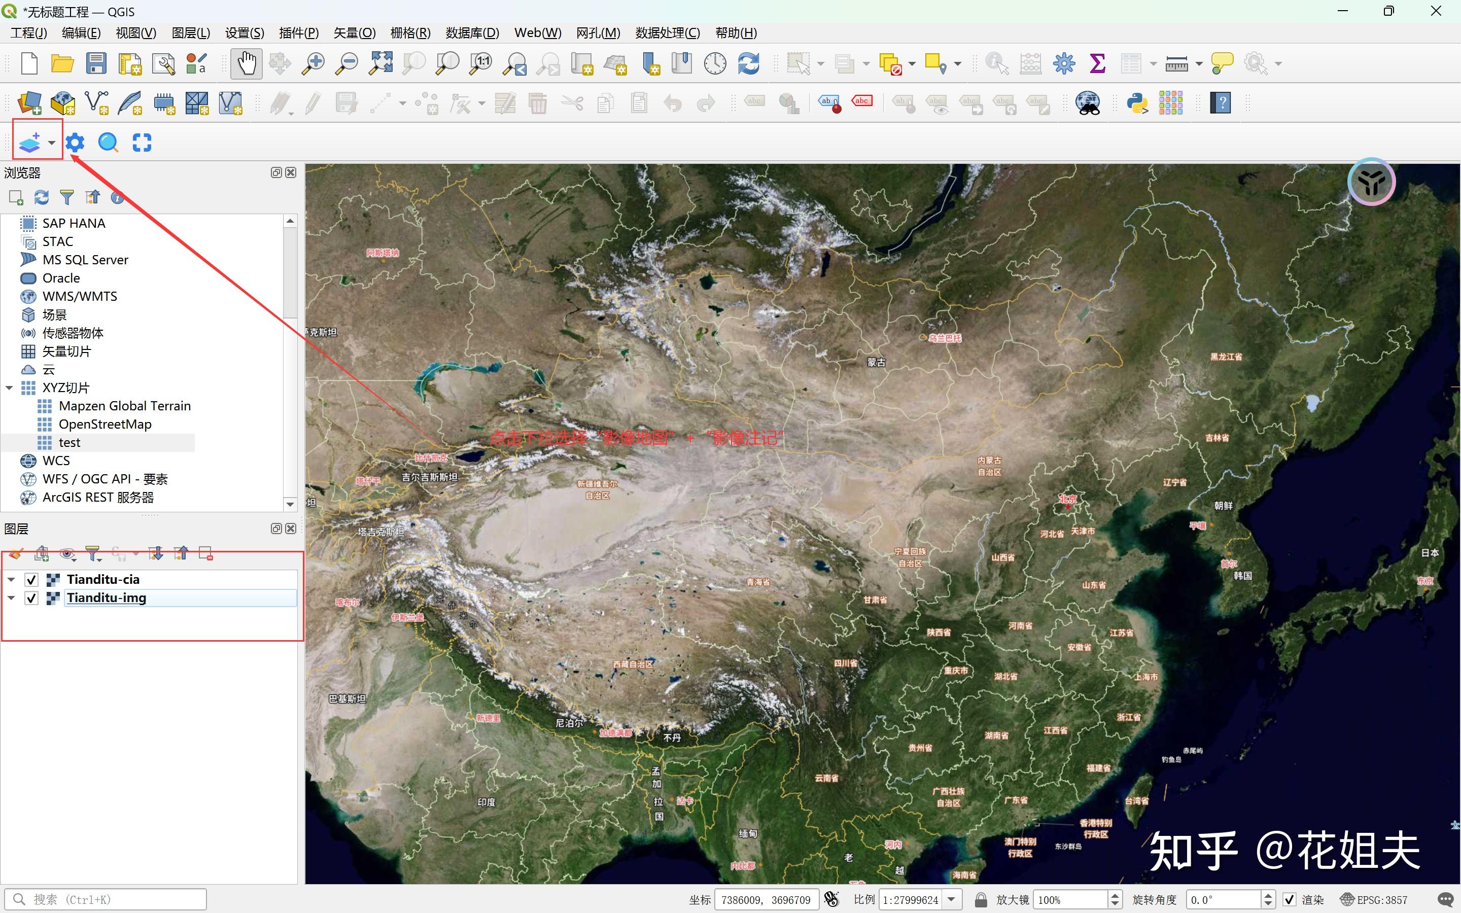Click the Tianditu extent frame icon
The width and height of the screenshot is (1461, 913).
click(x=142, y=143)
